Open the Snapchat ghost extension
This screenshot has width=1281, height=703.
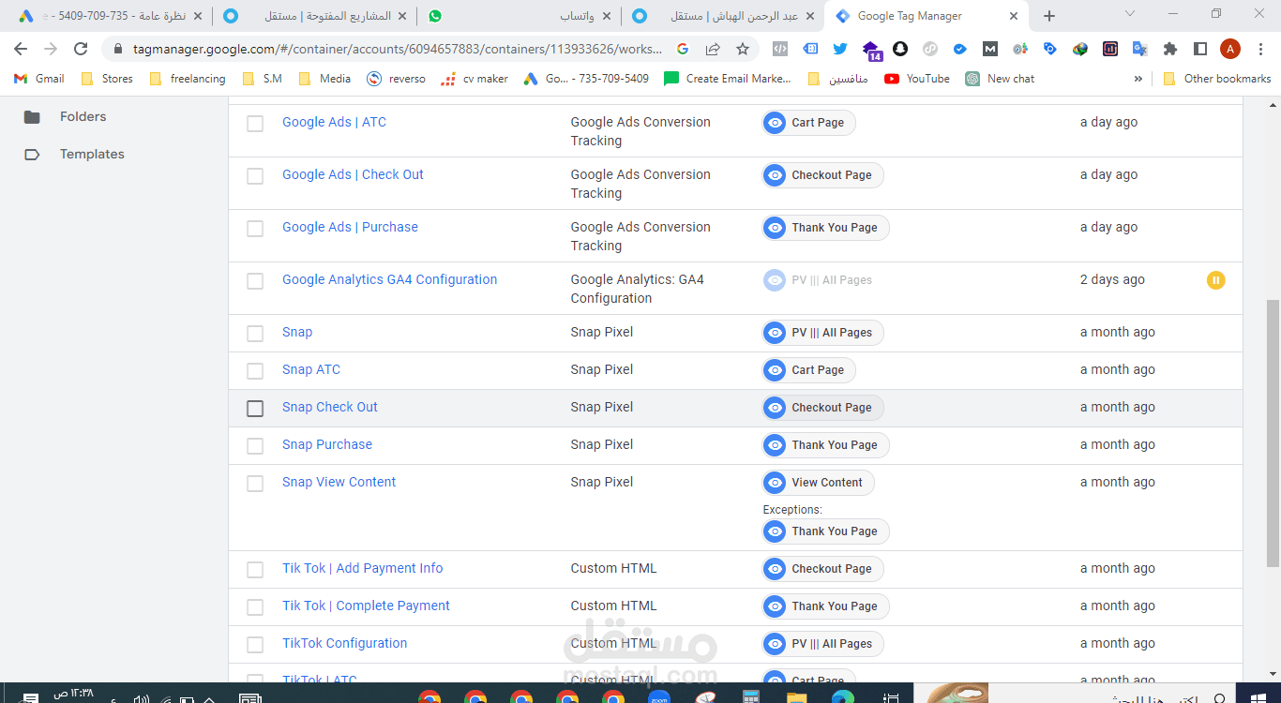tap(900, 49)
